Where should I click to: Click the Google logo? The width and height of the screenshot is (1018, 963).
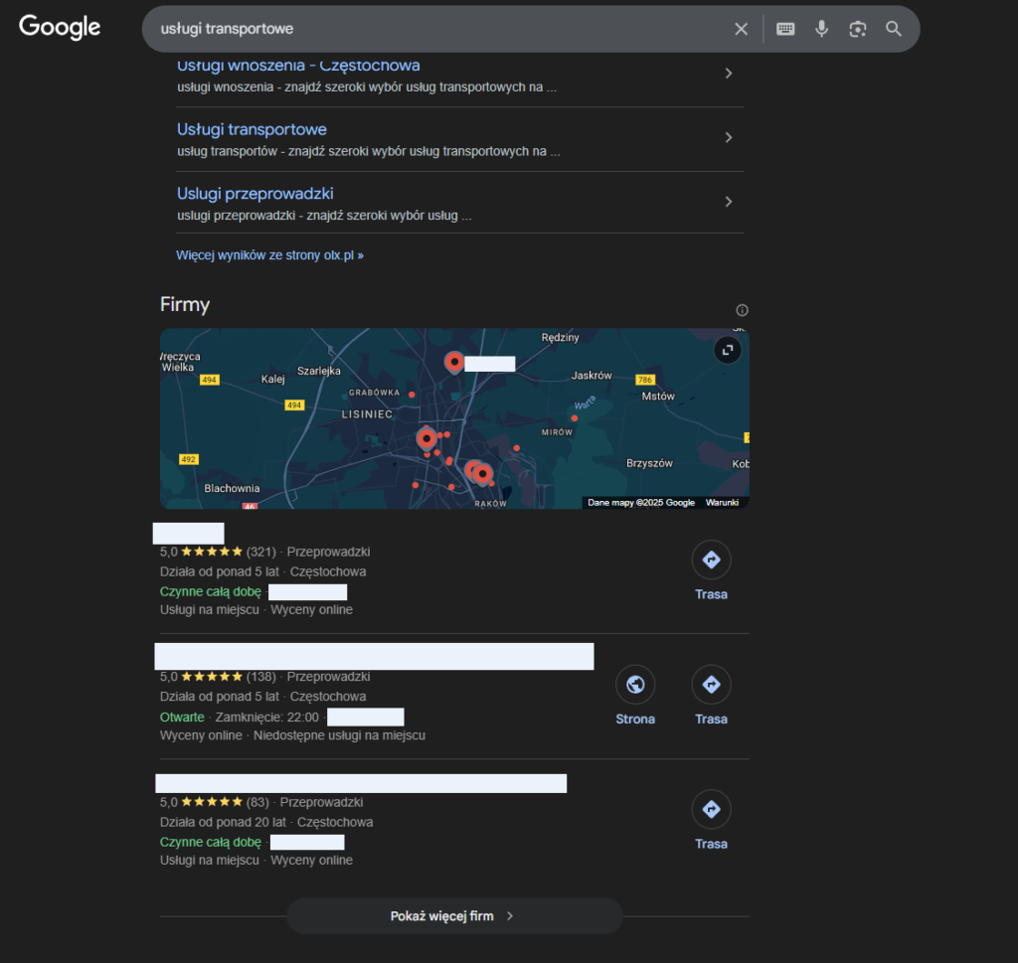[60, 27]
